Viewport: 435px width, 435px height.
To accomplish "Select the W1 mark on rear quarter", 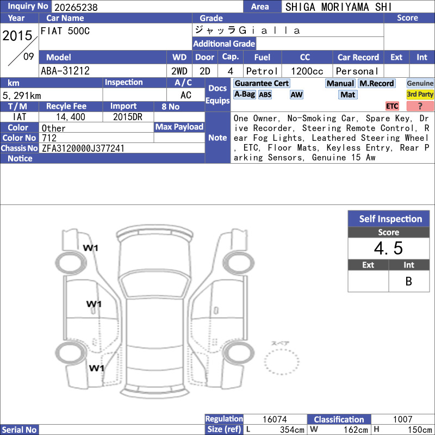I will click(97, 368).
